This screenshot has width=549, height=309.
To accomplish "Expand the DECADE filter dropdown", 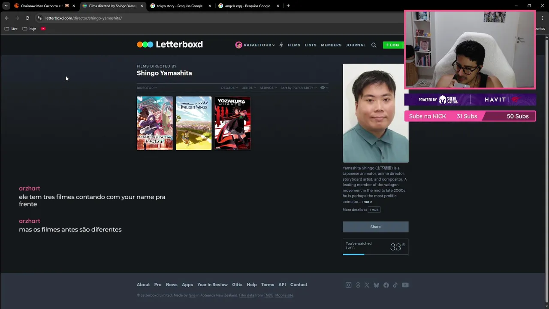I will (x=229, y=88).
